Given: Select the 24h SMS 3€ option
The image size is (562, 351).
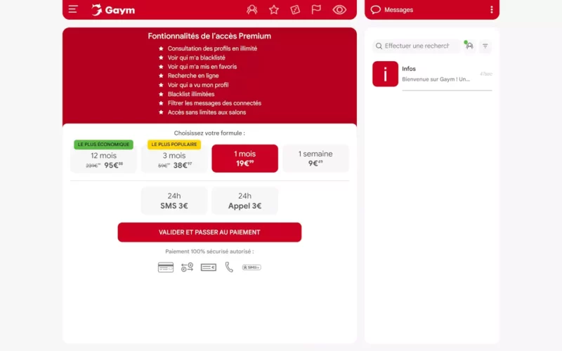Looking at the screenshot, I should (x=174, y=201).
